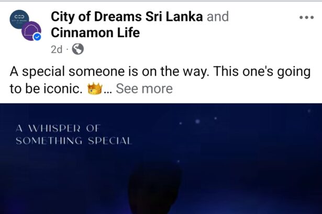Open the City of Dreams Sri Lanka page
Screen dimensions: 322x214
(127, 17)
